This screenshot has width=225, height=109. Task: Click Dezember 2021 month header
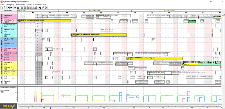(169, 11)
